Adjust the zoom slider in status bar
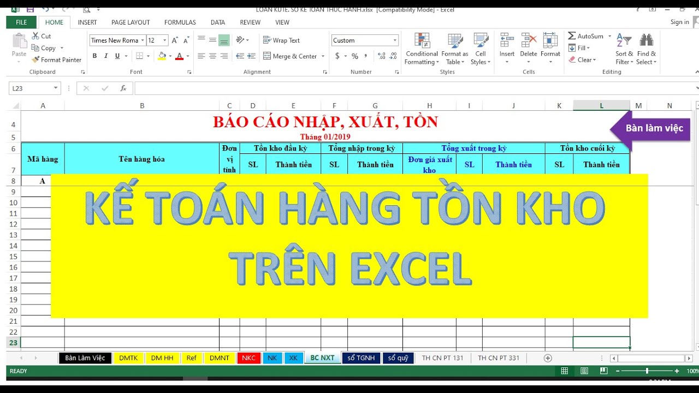Image resolution: width=699 pixels, height=393 pixels. pos(647,371)
